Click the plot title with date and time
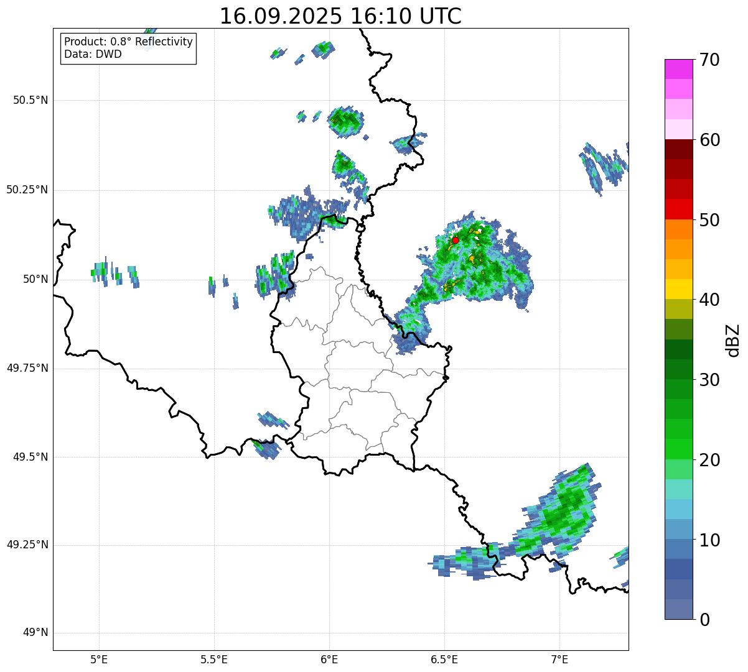748x672 pixels. click(340, 16)
